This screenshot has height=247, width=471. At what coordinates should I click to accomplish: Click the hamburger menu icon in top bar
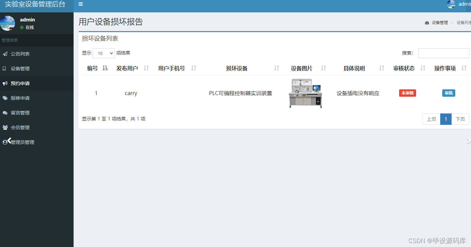click(80, 4)
